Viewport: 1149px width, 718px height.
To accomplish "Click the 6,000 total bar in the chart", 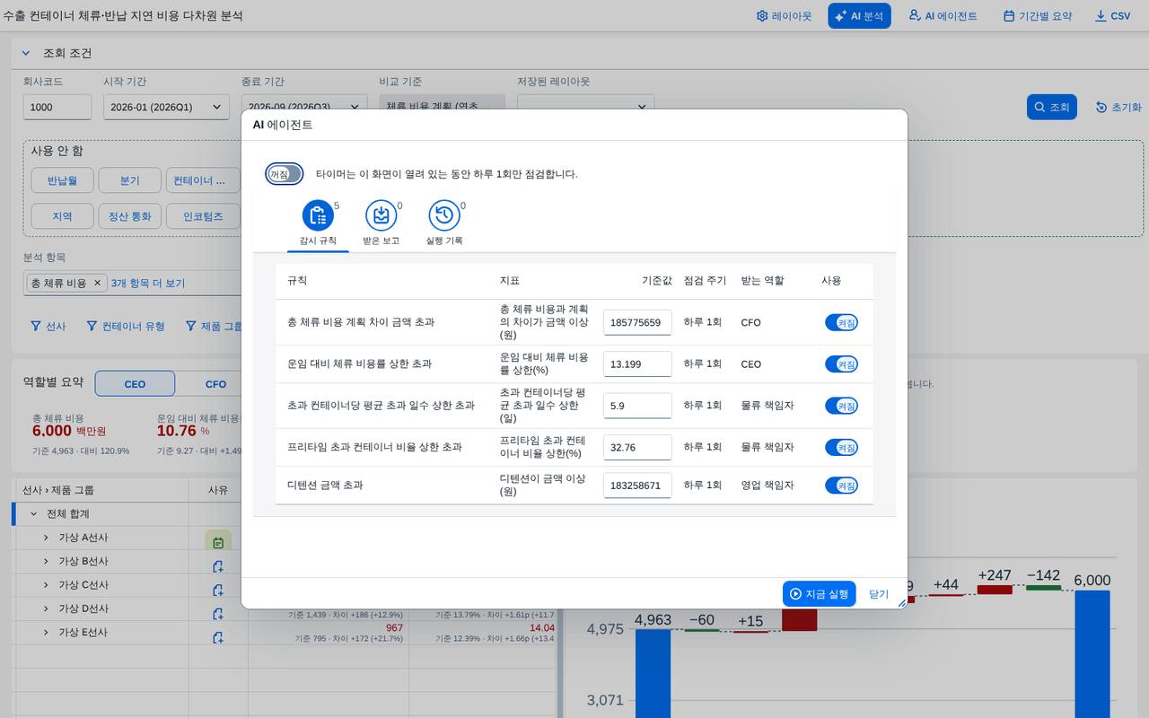I will point(1092,653).
